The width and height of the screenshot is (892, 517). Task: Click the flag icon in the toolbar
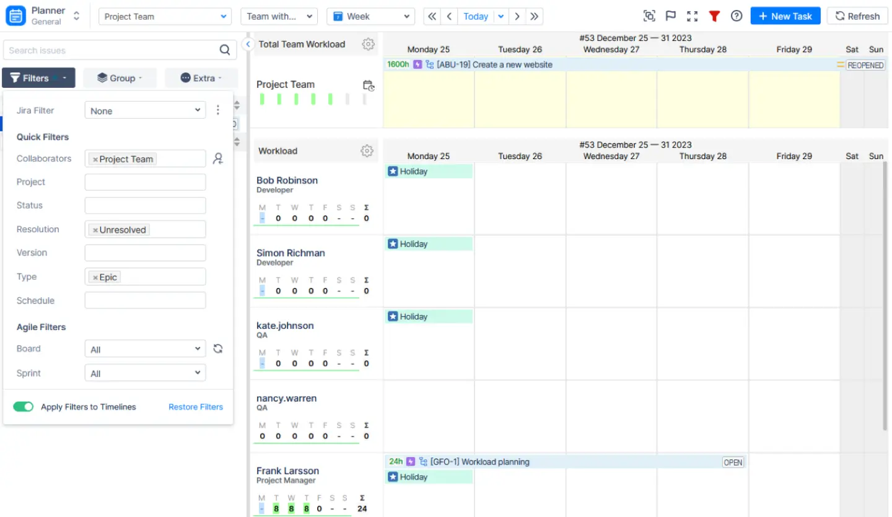point(670,16)
